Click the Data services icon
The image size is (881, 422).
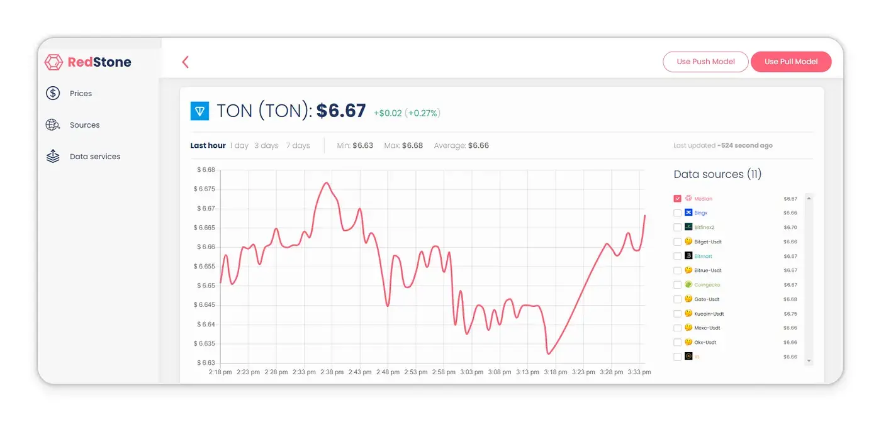[52, 156]
